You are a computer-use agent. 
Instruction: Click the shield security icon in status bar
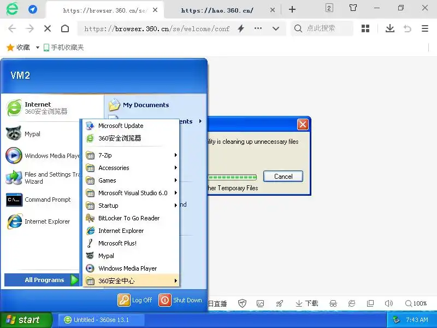coord(242,303)
